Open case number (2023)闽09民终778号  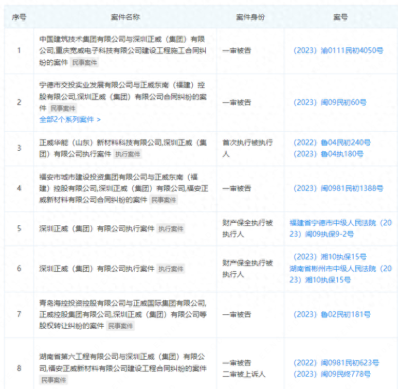click(x=332, y=374)
